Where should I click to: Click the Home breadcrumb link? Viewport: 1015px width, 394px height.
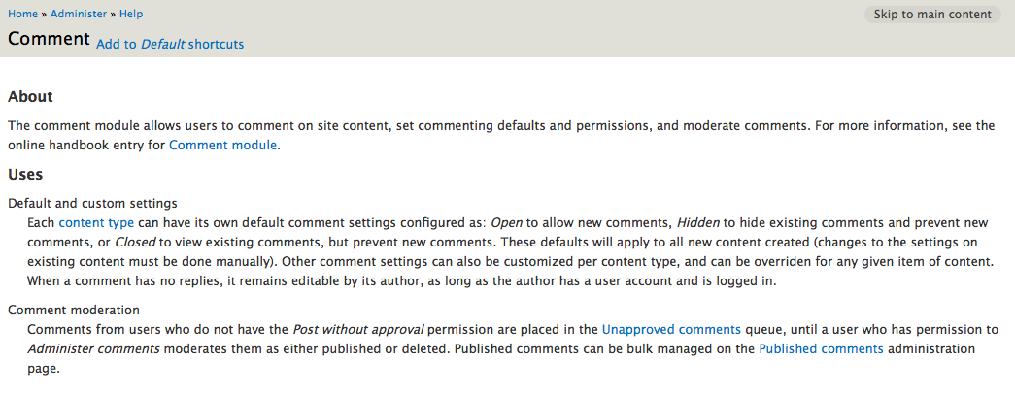(23, 15)
